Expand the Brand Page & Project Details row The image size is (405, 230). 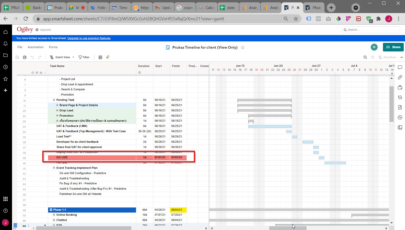(57, 105)
